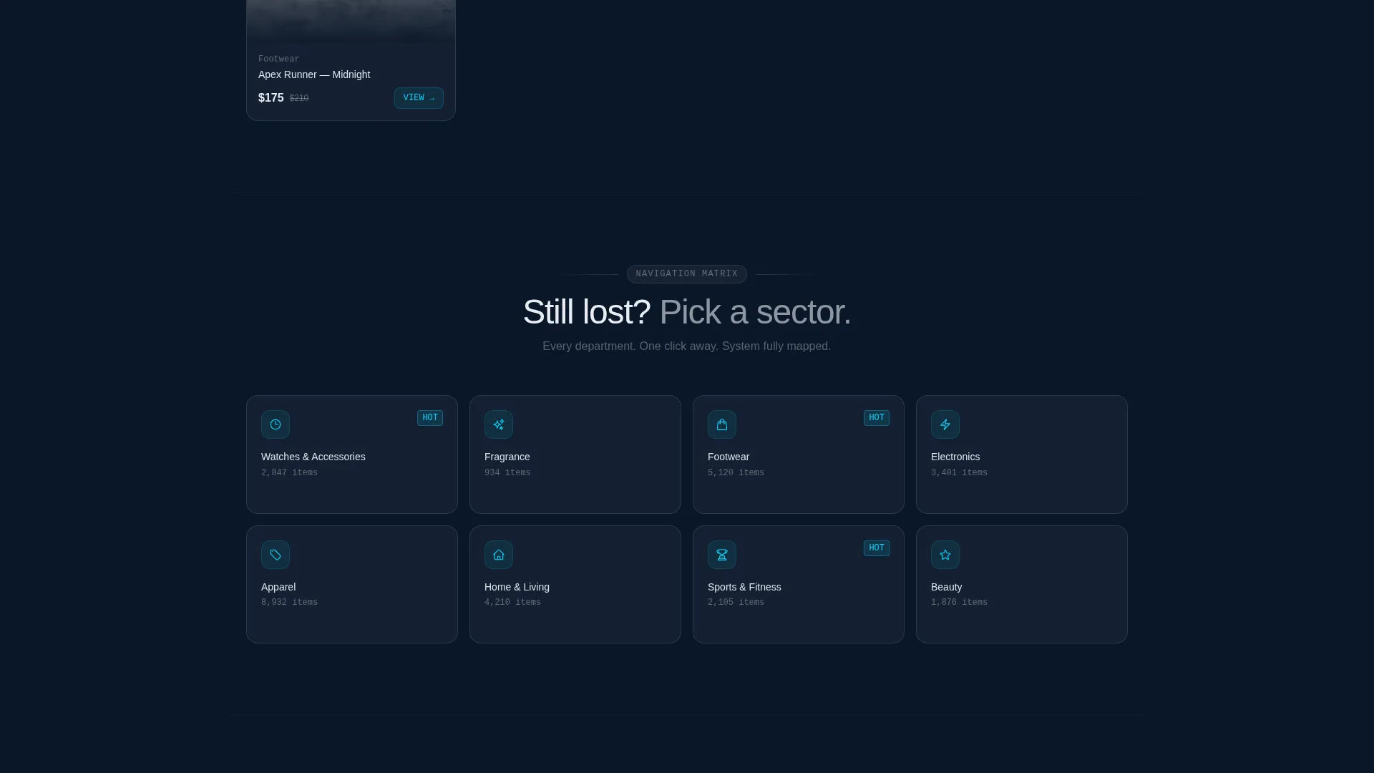
Task: Click the Apex Runner product image thumbnail
Action: click(351, 21)
